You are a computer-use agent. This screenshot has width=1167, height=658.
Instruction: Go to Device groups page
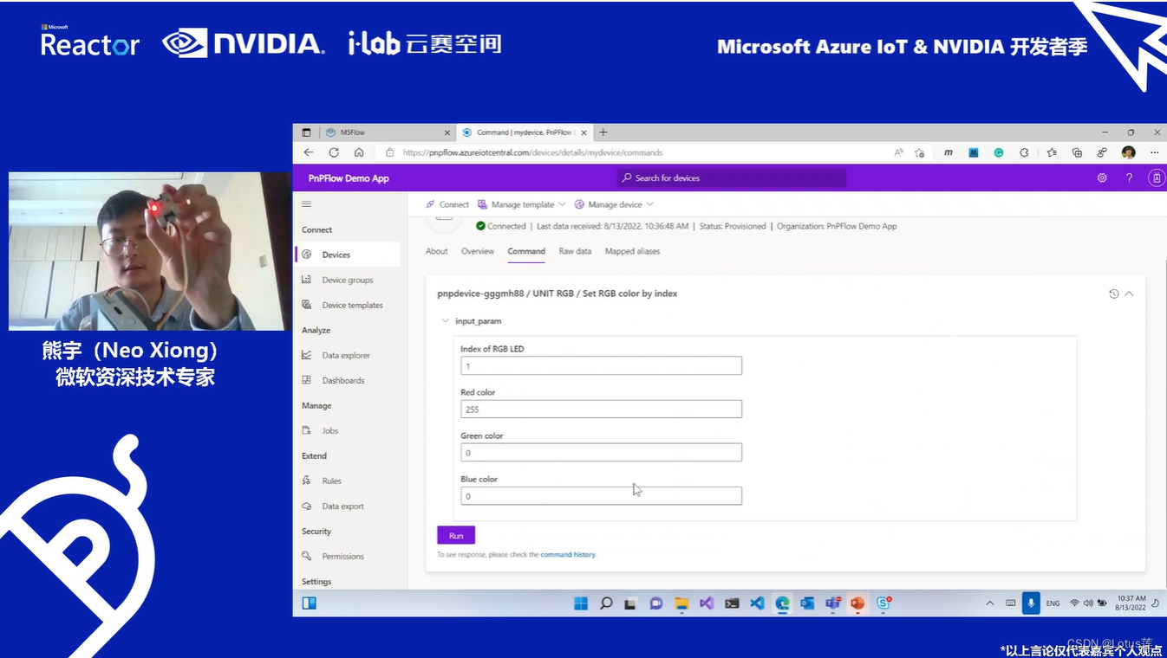348,280
